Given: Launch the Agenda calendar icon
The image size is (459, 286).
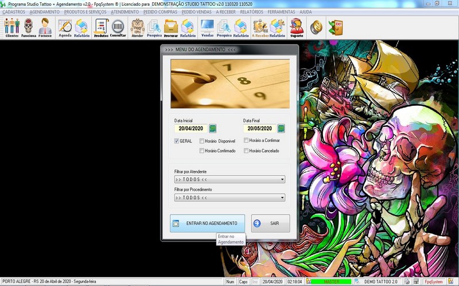Looking at the screenshot, I should [x=65, y=27].
